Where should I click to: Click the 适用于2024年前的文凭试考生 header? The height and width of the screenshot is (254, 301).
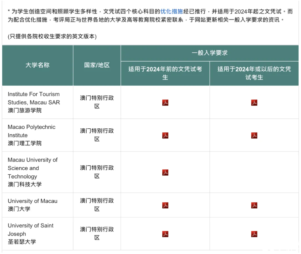(165, 73)
